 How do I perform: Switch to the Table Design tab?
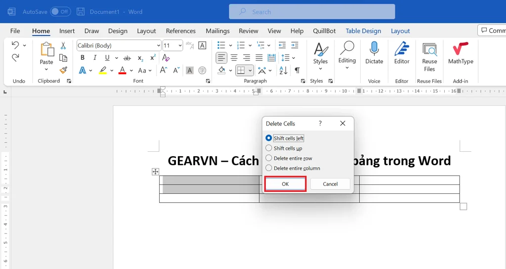(x=363, y=31)
